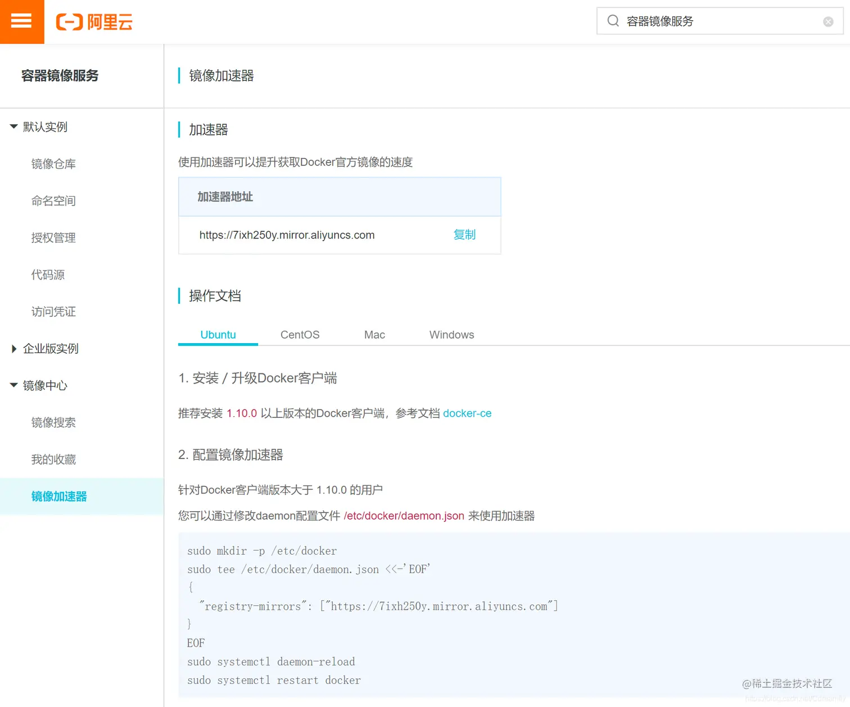Open the 授权管理 section
This screenshot has height=707, width=850.
point(53,237)
